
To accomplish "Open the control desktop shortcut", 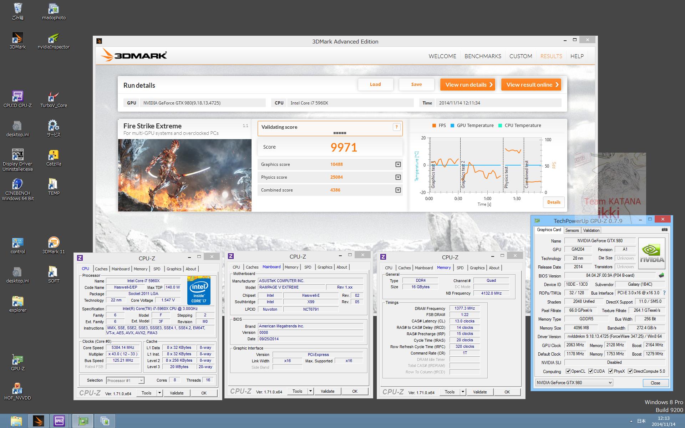I will coord(17,245).
